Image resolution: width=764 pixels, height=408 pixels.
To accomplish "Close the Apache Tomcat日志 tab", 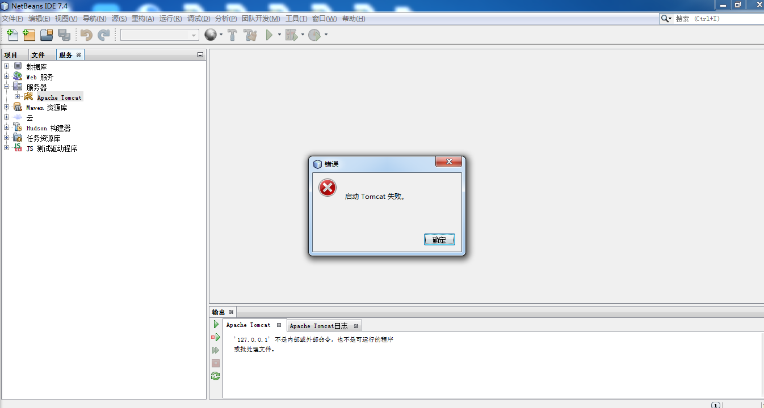I will coord(356,326).
